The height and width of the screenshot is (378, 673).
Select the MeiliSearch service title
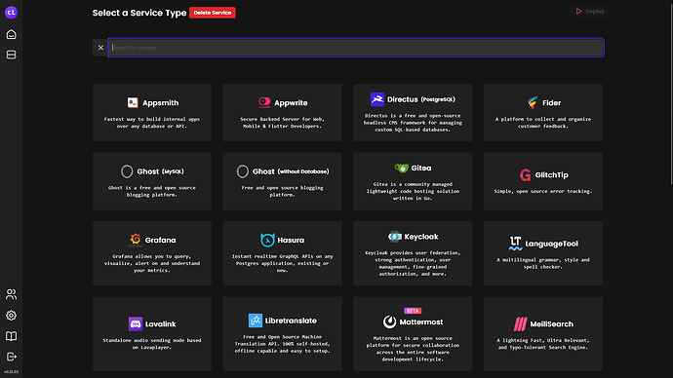tap(551, 324)
